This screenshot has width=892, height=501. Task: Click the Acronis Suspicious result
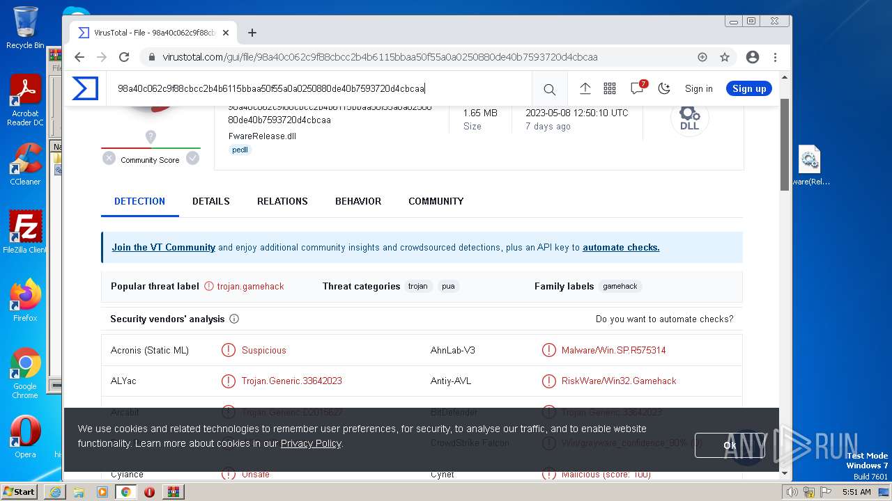[x=263, y=350]
